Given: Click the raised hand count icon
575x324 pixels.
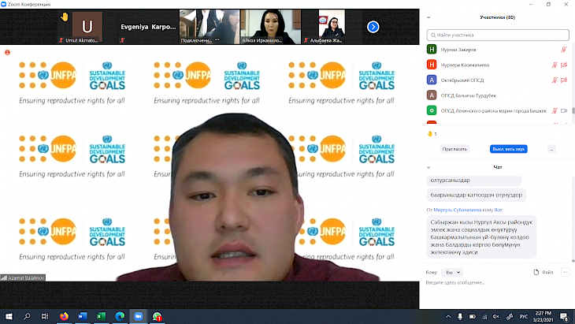Looking at the screenshot, I should point(430,134).
